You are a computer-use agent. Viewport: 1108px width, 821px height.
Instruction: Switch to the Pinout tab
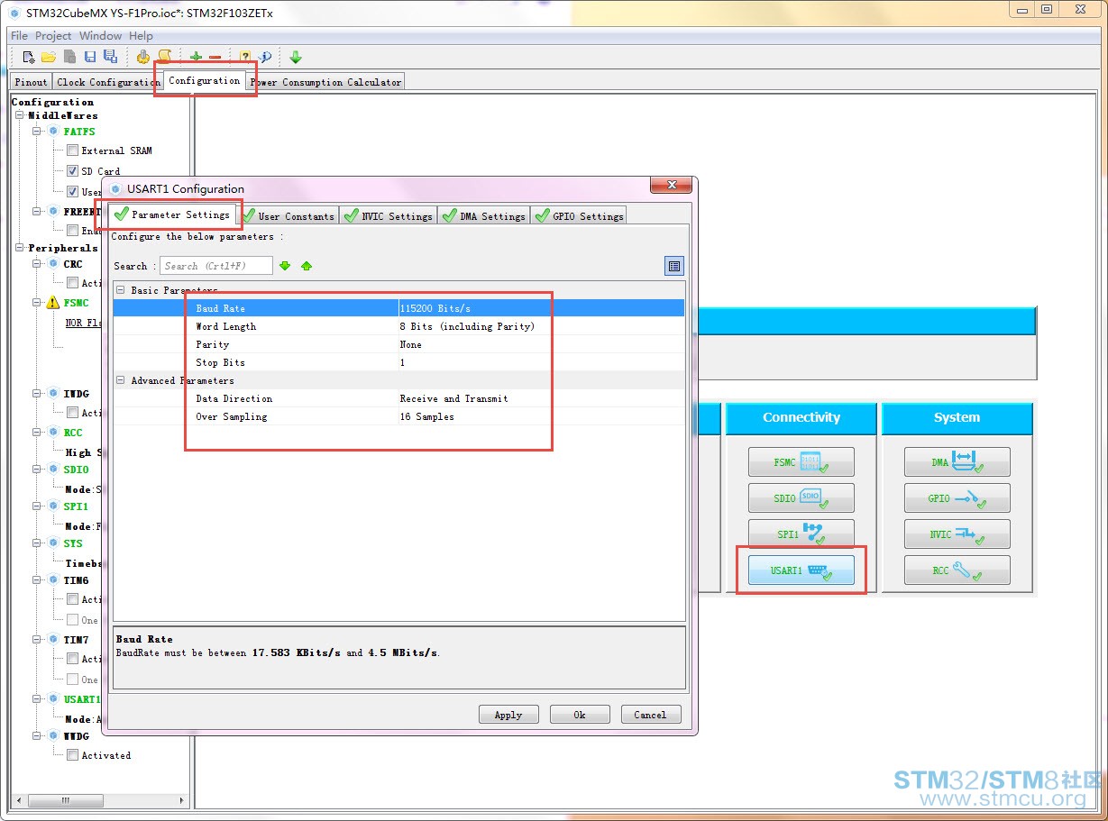(x=32, y=82)
